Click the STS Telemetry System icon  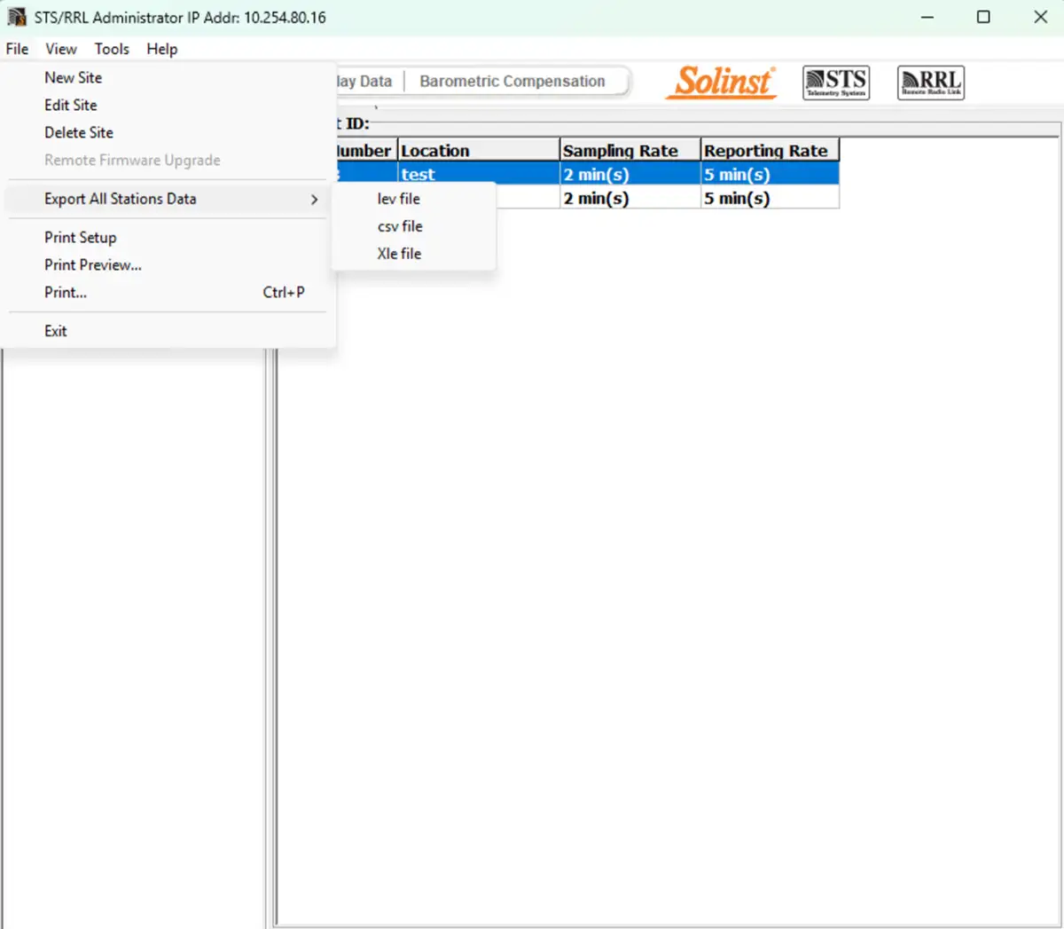[834, 82]
